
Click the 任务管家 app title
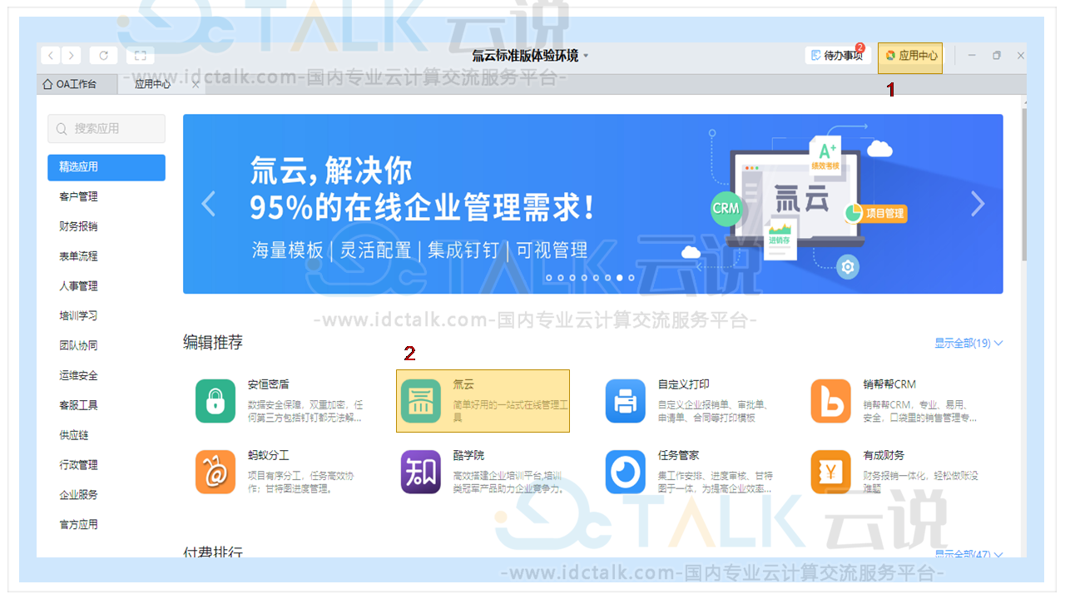click(679, 455)
